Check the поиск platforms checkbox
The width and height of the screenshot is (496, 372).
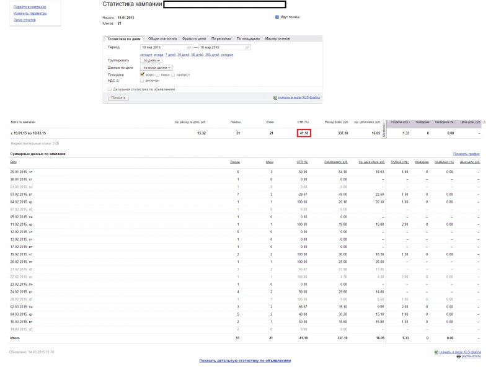(157, 75)
